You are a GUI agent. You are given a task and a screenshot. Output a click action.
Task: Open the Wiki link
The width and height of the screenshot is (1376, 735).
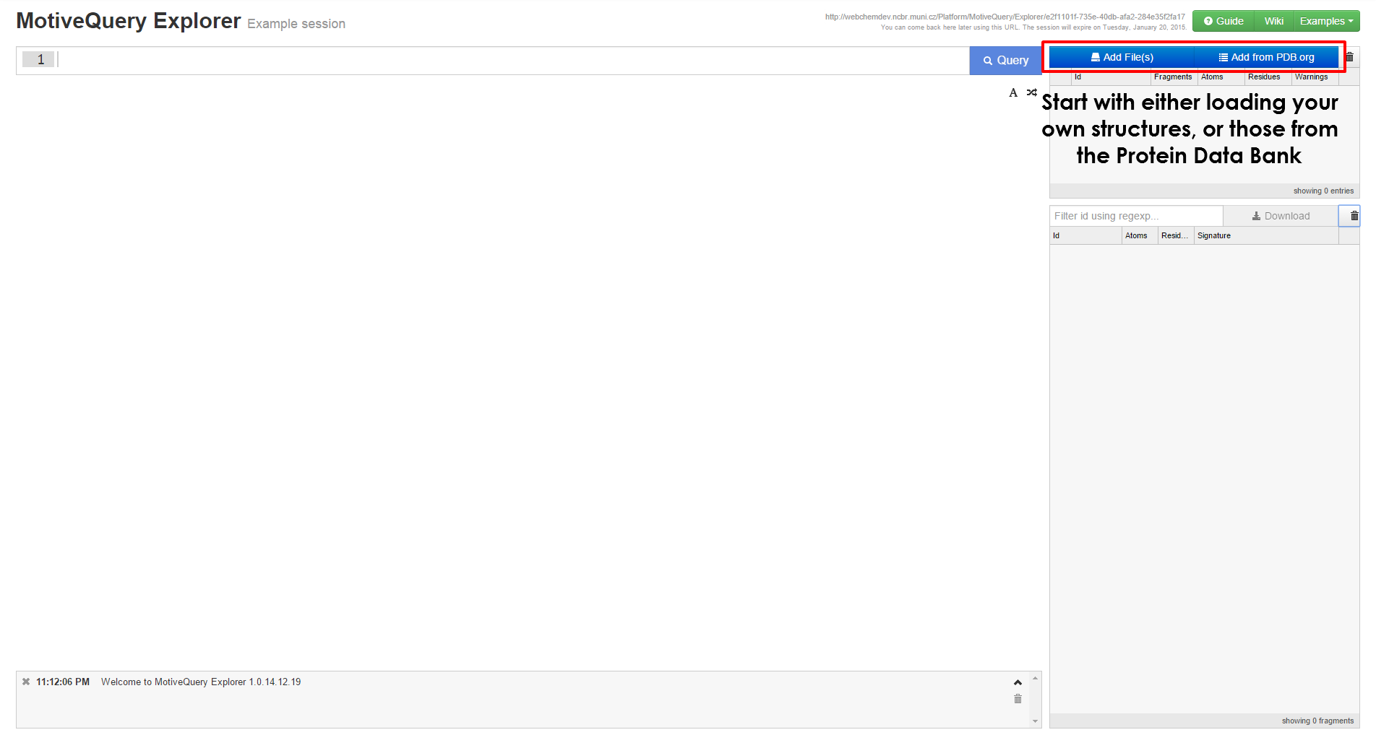pyautogui.click(x=1273, y=21)
